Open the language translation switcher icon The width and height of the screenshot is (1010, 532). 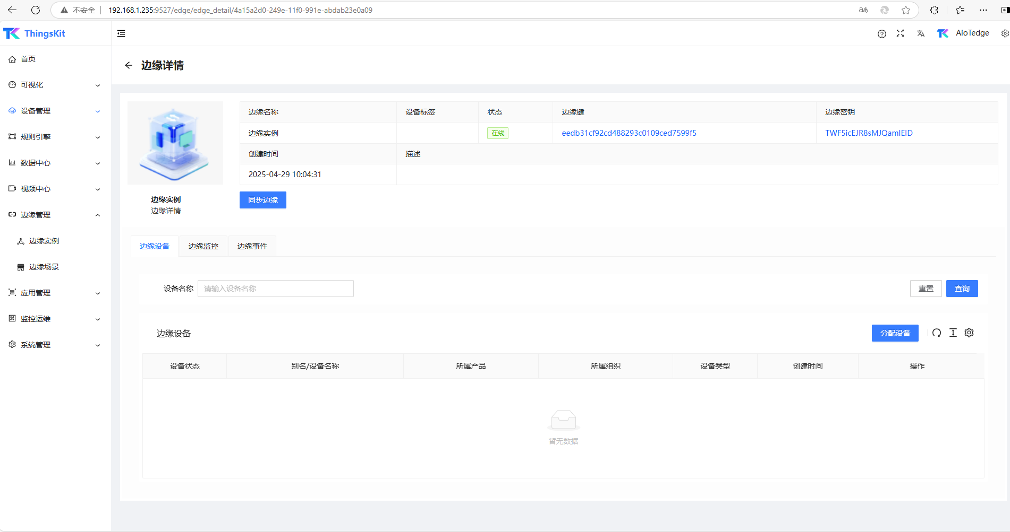920,33
